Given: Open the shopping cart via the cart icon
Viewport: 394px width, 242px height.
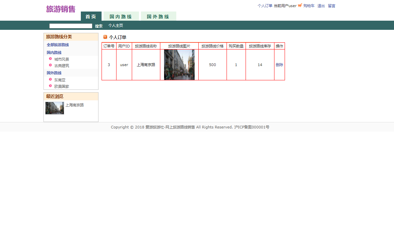Looking at the screenshot, I should (x=299, y=6).
